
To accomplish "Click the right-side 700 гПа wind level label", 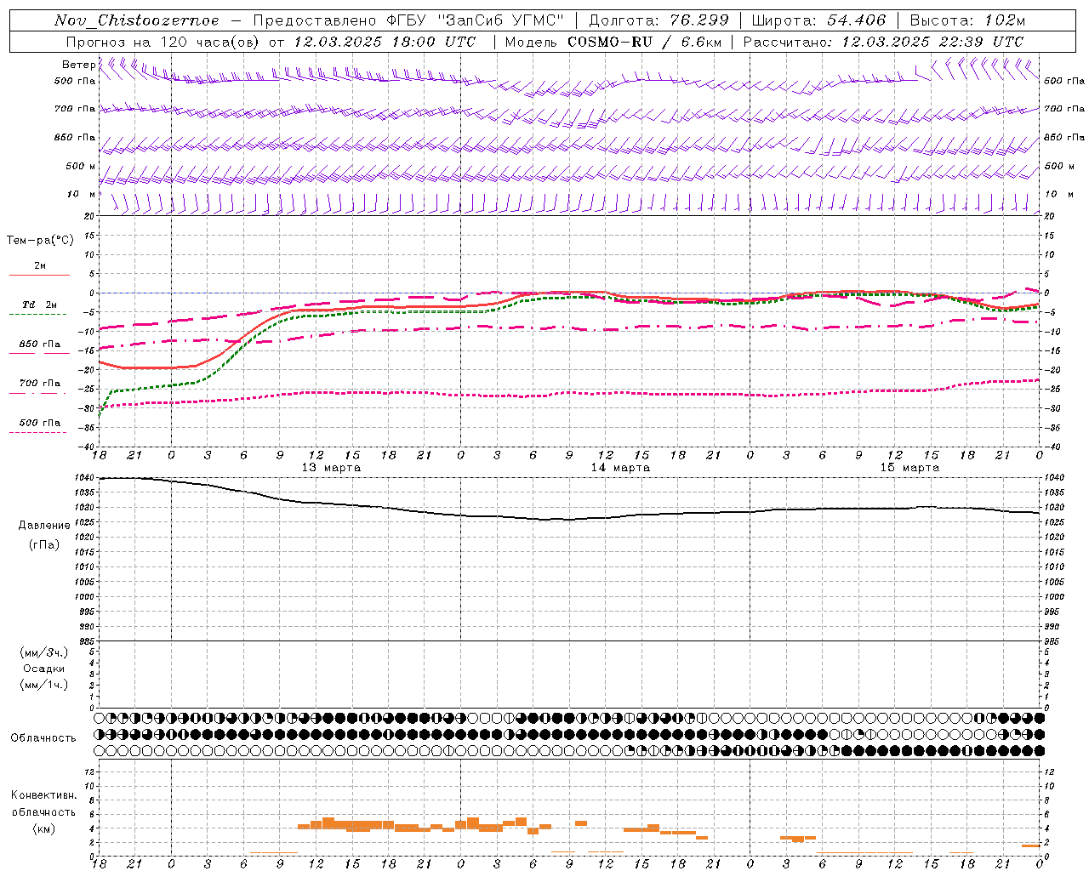I will click(x=1064, y=109).
